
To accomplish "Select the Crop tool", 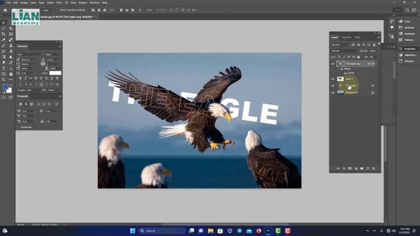I will click(3, 34).
